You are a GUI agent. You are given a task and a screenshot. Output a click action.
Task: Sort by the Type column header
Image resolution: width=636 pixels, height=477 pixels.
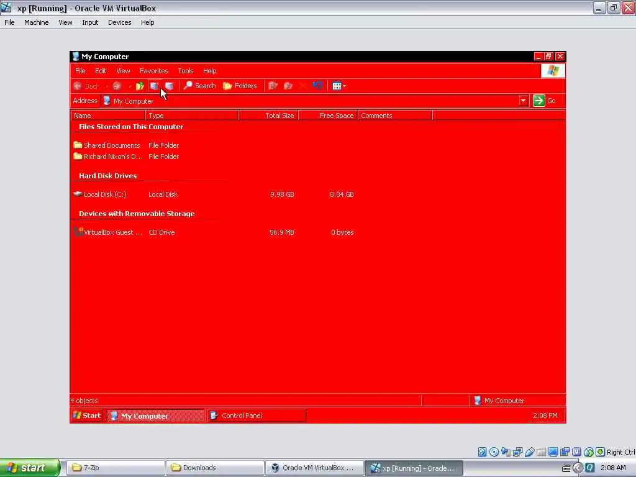point(192,116)
